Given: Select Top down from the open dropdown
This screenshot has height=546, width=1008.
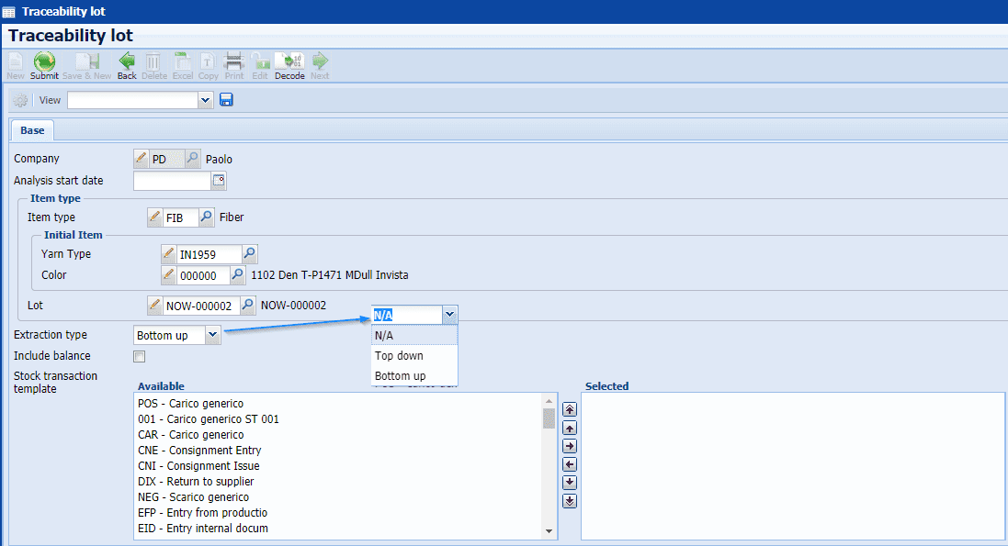Looking at the screenshot, I should (x=400, y=355).
